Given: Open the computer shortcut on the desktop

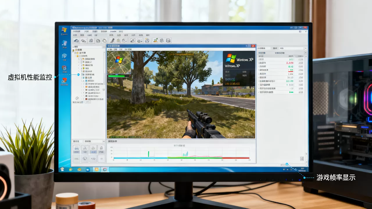Looking at the screenshot, I should [x=64, y=44].
